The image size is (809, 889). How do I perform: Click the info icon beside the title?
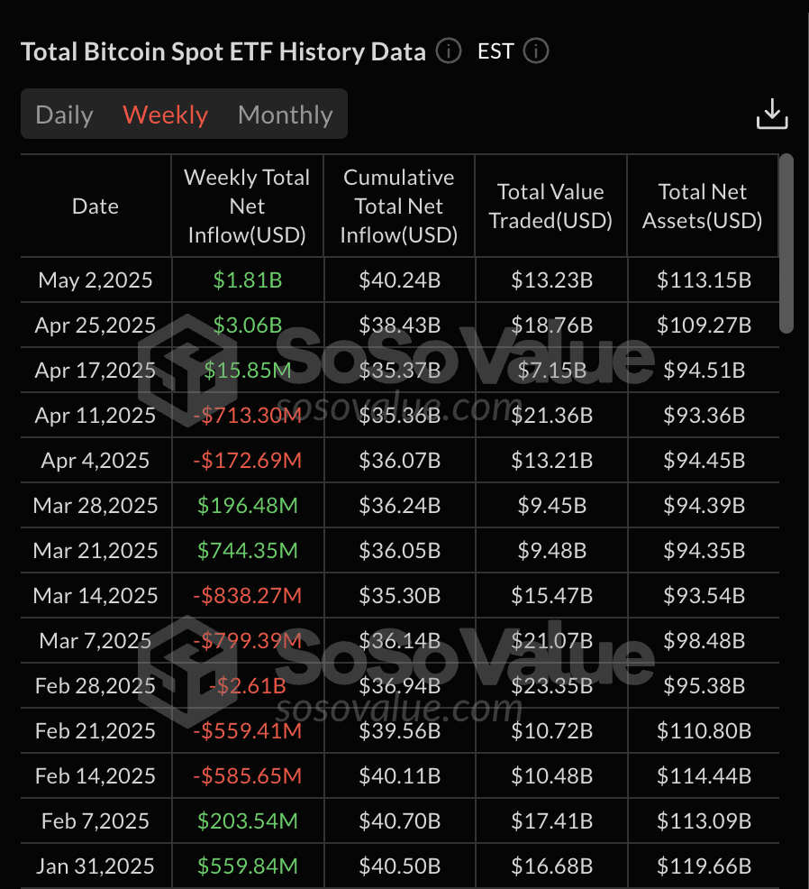point(449,51)
